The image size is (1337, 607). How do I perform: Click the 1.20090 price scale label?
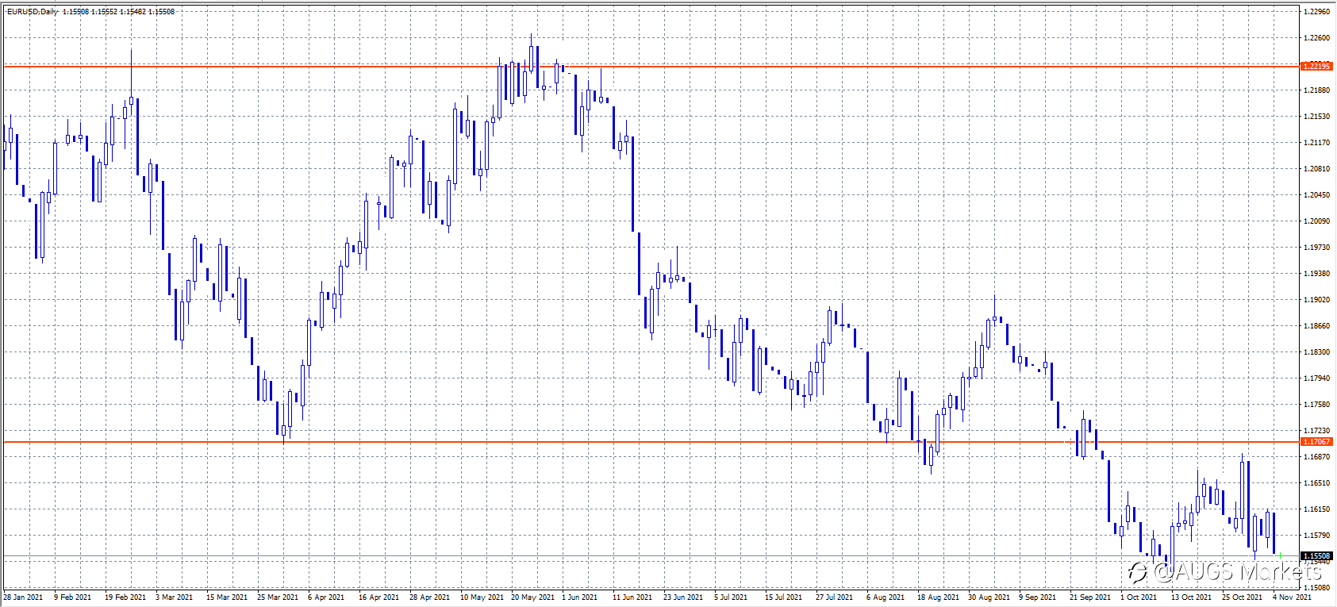click(x=1317, y=221)
